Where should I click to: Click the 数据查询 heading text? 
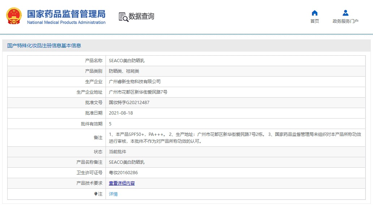point(141,16)
